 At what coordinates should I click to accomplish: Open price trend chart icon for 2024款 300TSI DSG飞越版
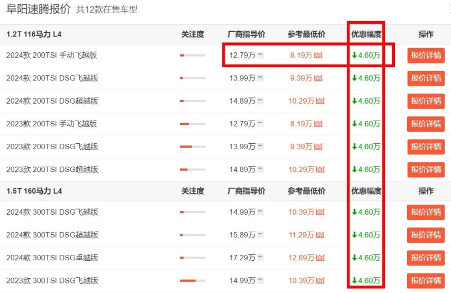[x=320, y=212]
